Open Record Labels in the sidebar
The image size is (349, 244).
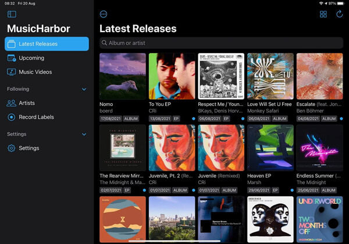[36, 117]
